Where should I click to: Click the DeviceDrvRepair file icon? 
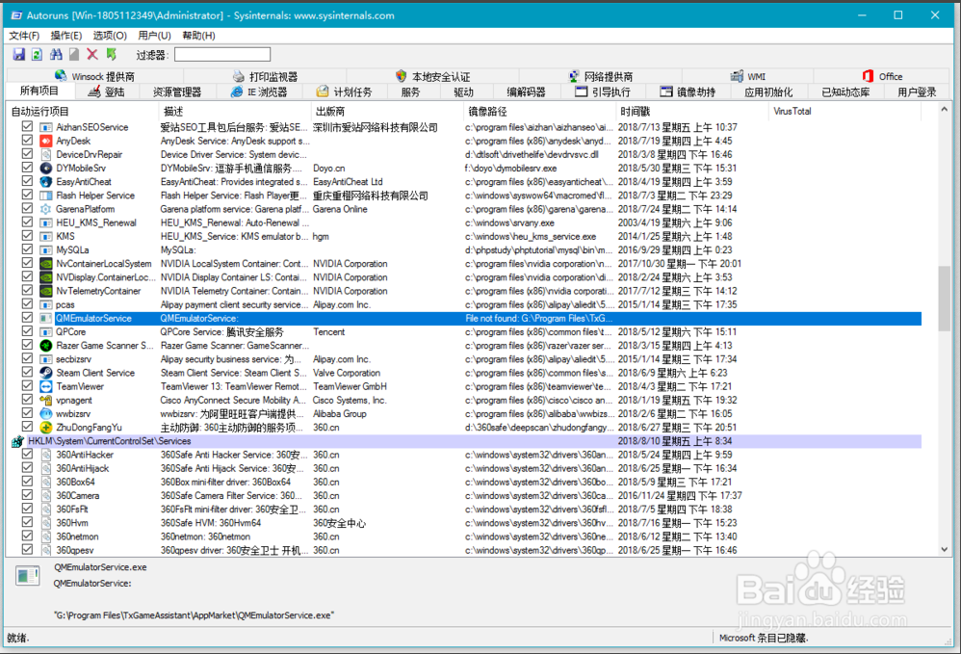click(46, 154)
